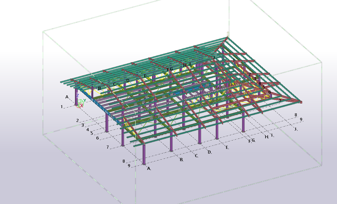Click grid label E on the roof
The height and width of the screenshot is (204, 337).
point(145,76)
